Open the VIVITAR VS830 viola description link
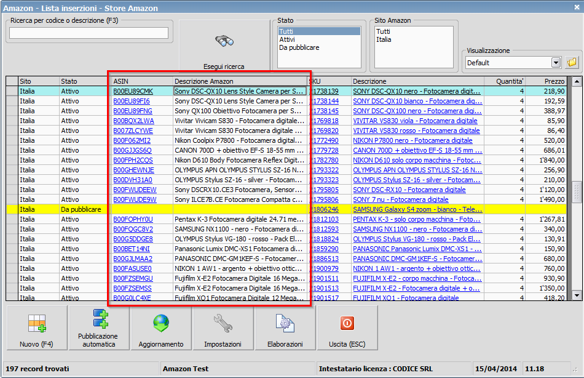The width and height of the screenshot is (584, 378). tap(416, 121)
